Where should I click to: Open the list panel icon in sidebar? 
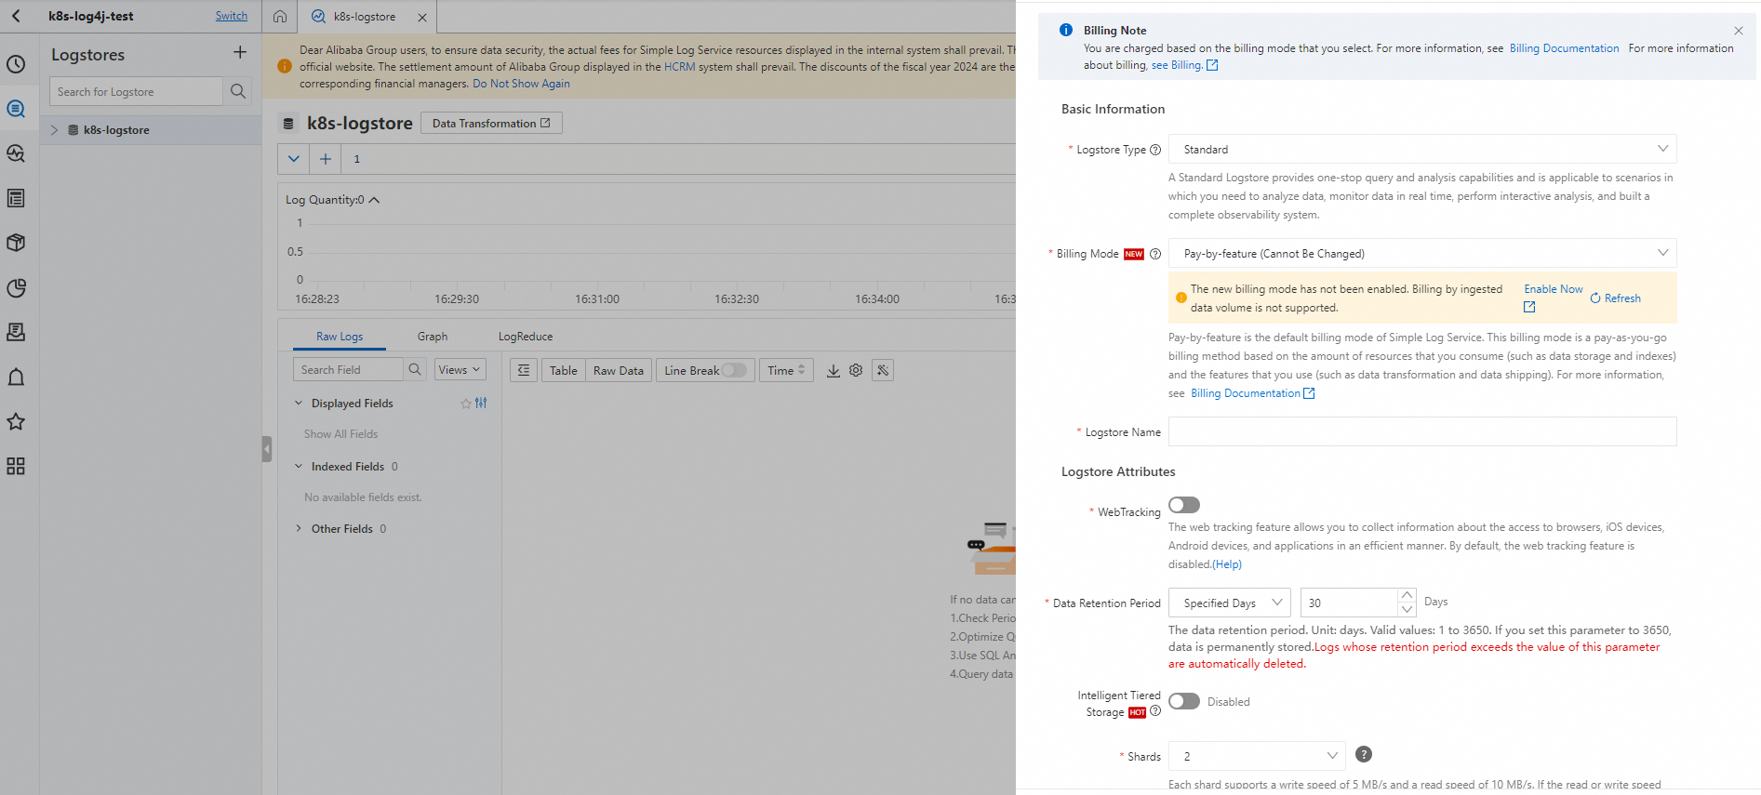pyautogui.click(x=16, y=198)
